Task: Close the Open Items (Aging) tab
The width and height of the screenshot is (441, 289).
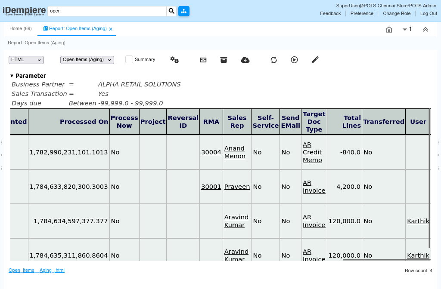Action: click(111, 29)
